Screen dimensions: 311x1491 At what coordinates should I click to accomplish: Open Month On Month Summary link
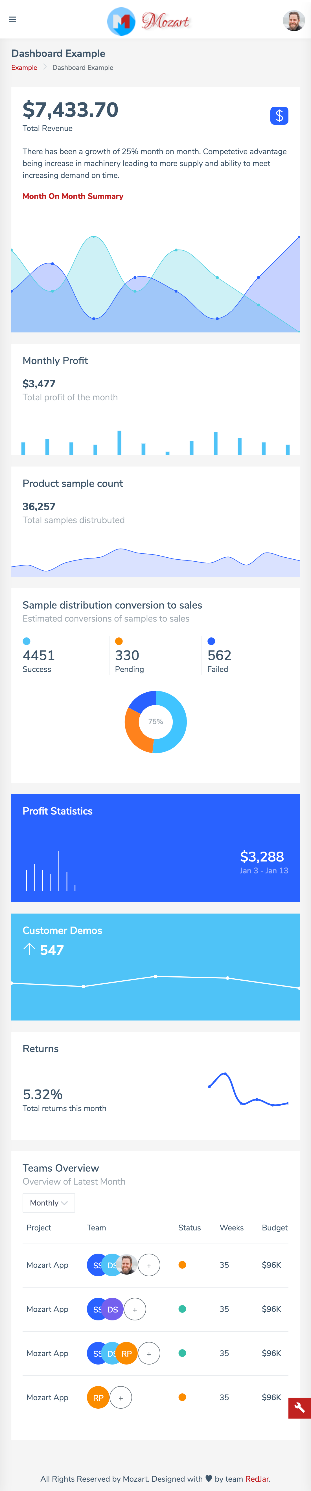click(73, 196)
